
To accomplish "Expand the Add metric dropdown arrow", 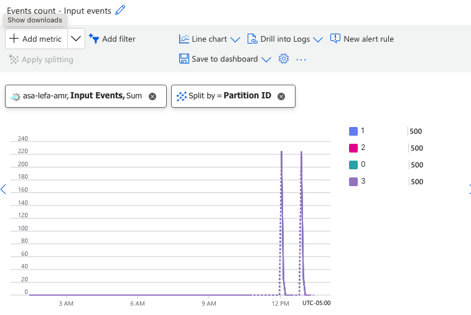I will [76, 39].
